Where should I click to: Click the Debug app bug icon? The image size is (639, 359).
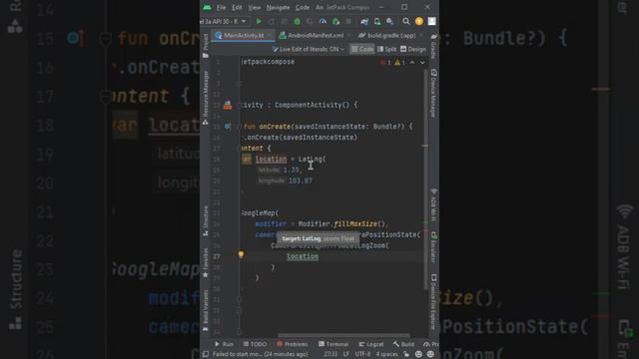298,21
